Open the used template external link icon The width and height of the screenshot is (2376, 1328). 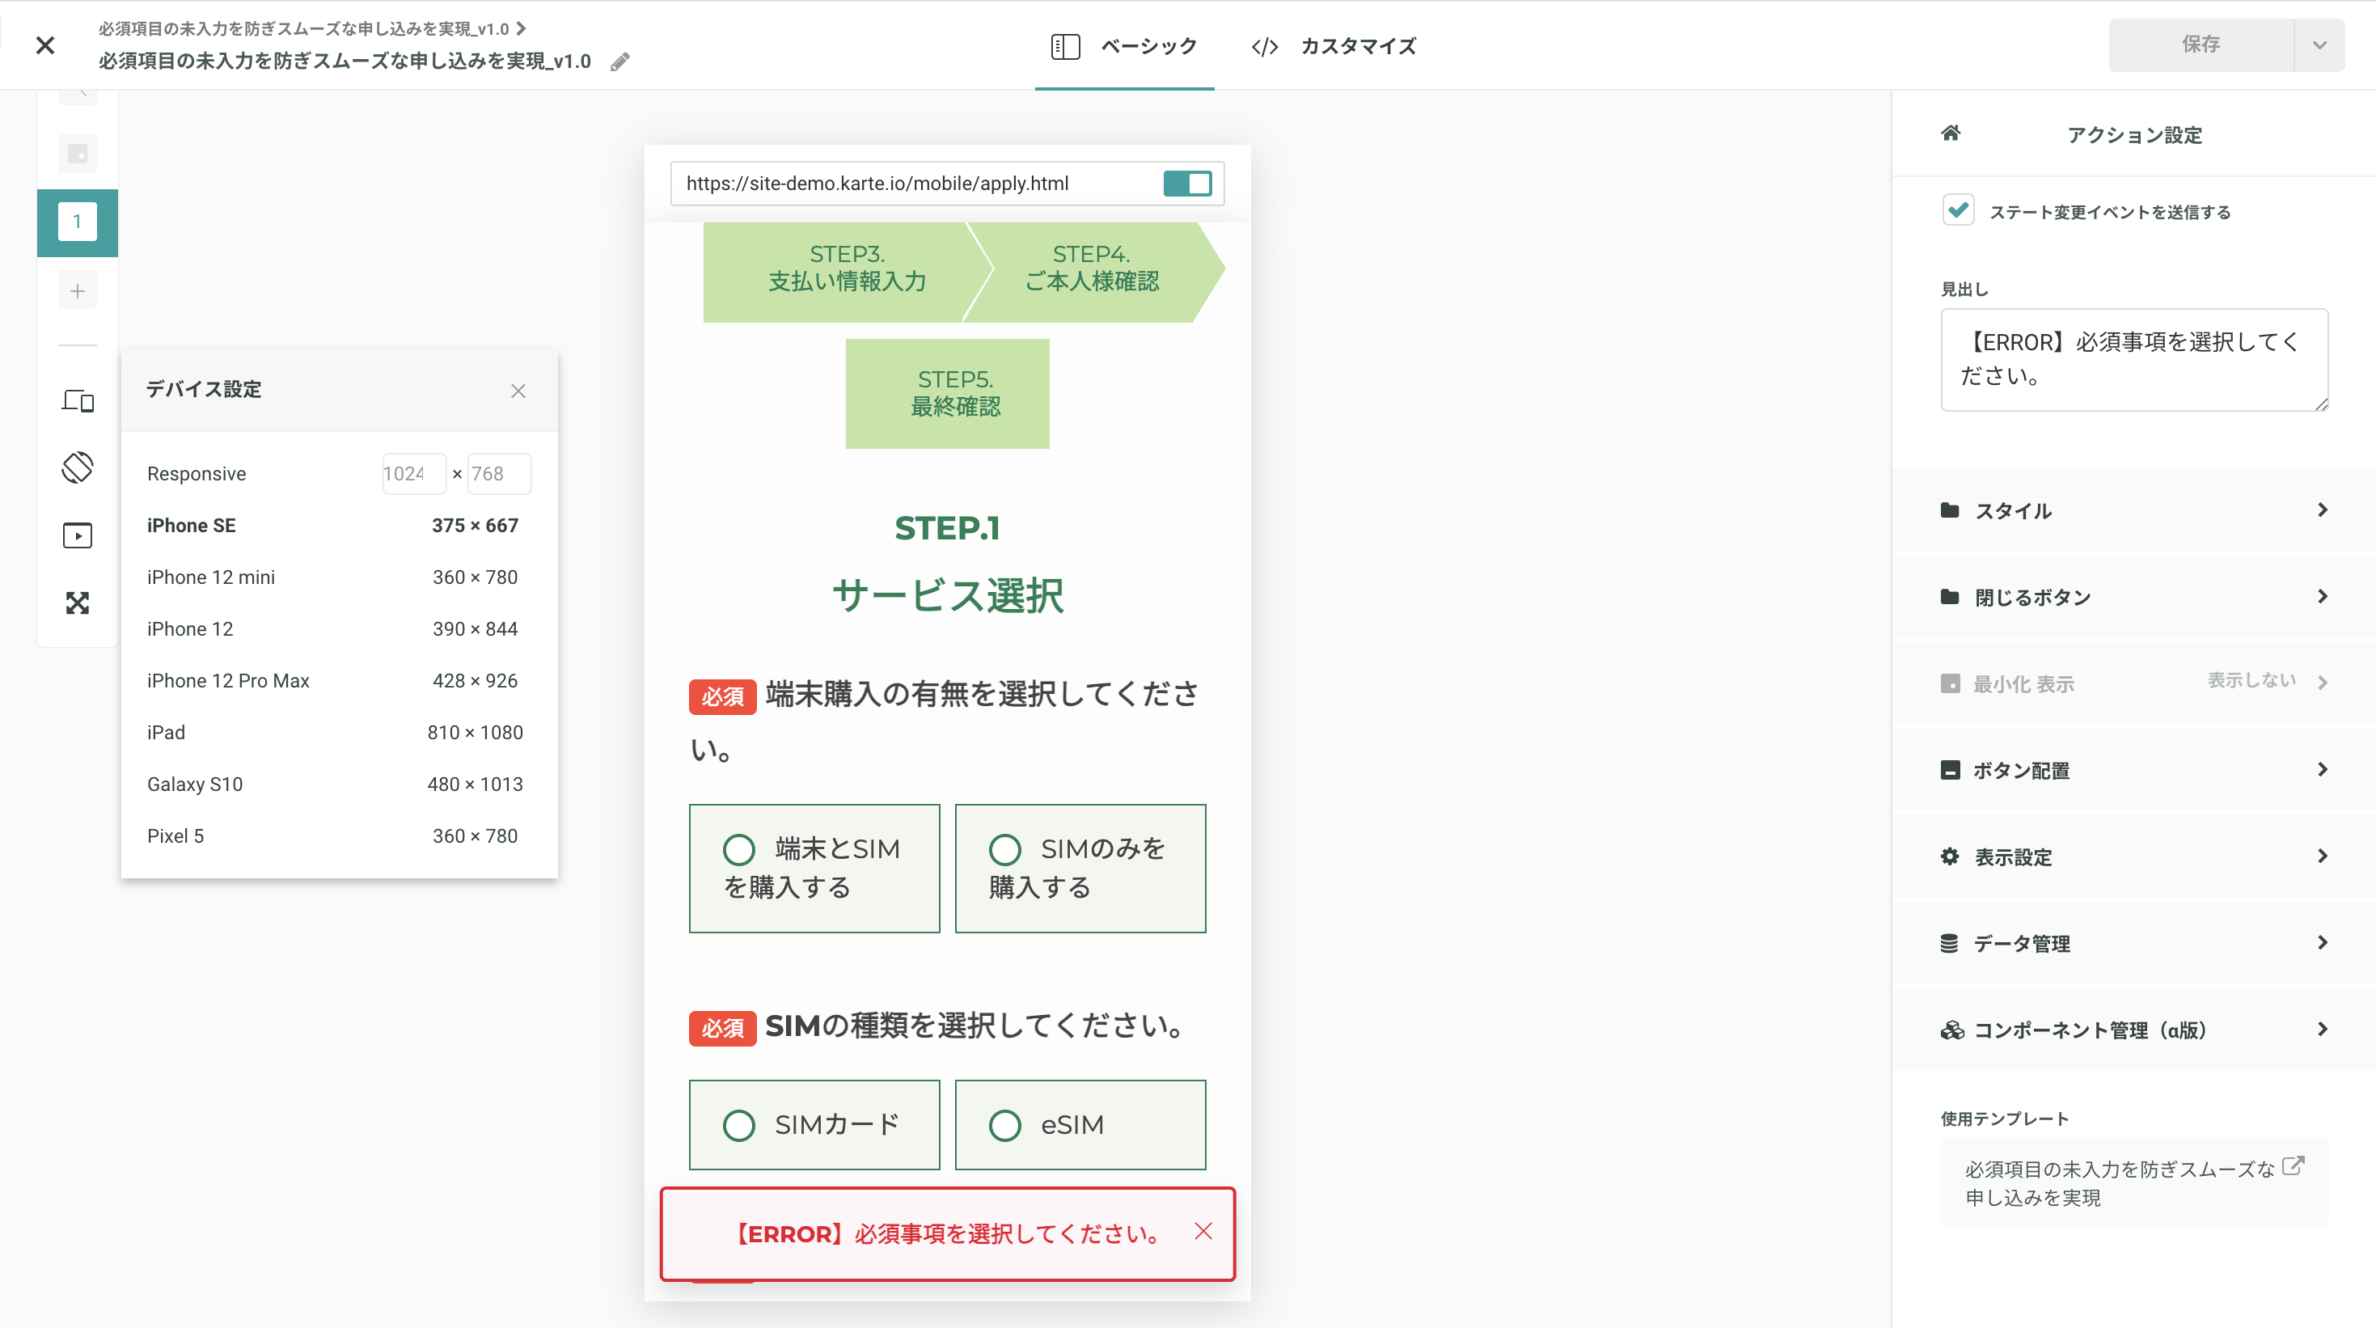(x=2293, y=1166)
